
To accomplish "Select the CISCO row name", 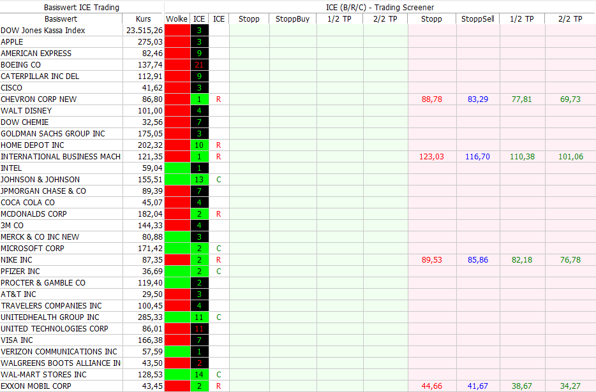I will point(11,88).
